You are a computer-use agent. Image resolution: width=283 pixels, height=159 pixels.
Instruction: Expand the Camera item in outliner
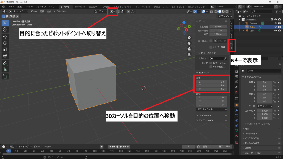click(243, 23)
